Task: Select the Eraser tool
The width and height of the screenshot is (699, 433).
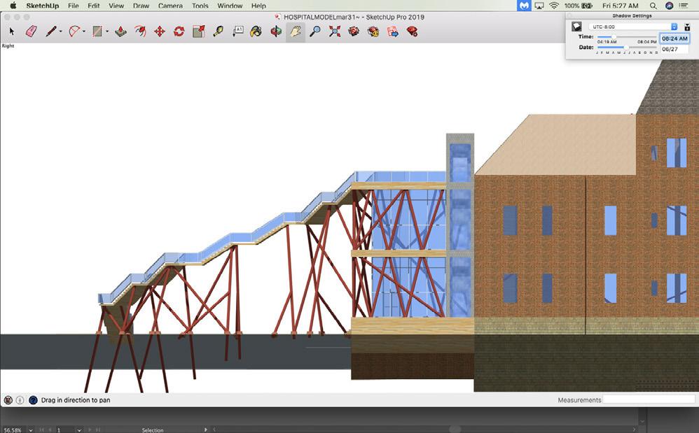Action: (x=31, y=31)
